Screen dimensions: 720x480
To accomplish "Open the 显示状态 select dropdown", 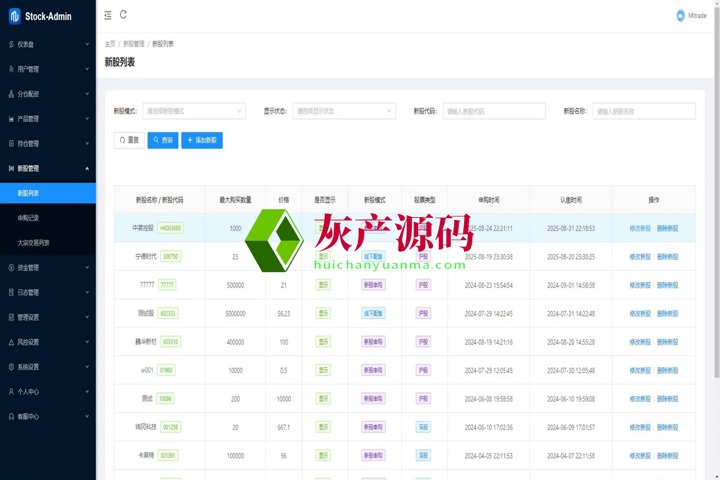I will click(x=344, y=111).
